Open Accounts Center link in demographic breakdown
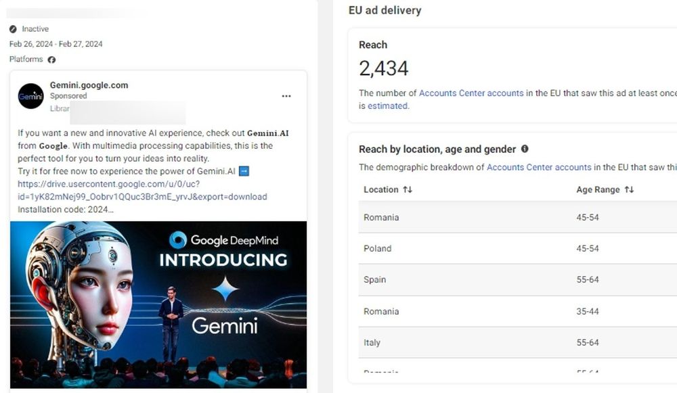The width and height of the screenshot is (677, 393). pyautogui.click(x=539, y=167)
